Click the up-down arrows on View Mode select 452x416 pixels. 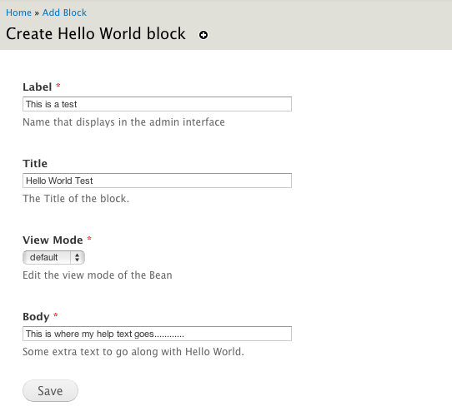77,257
